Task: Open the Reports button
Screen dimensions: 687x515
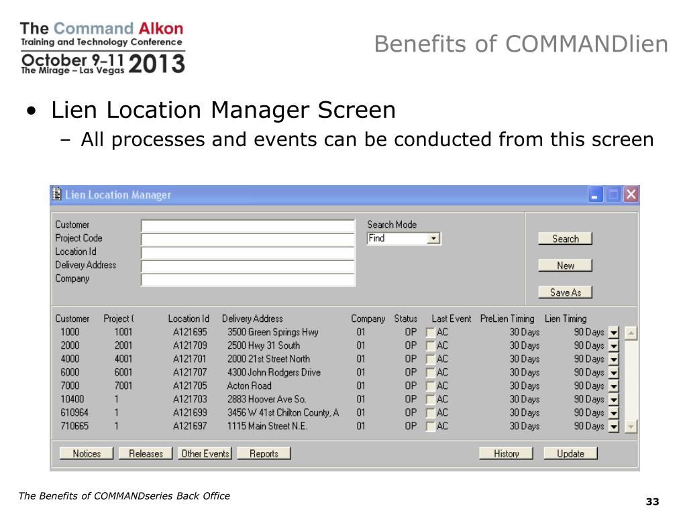Action: click(264, 454)
